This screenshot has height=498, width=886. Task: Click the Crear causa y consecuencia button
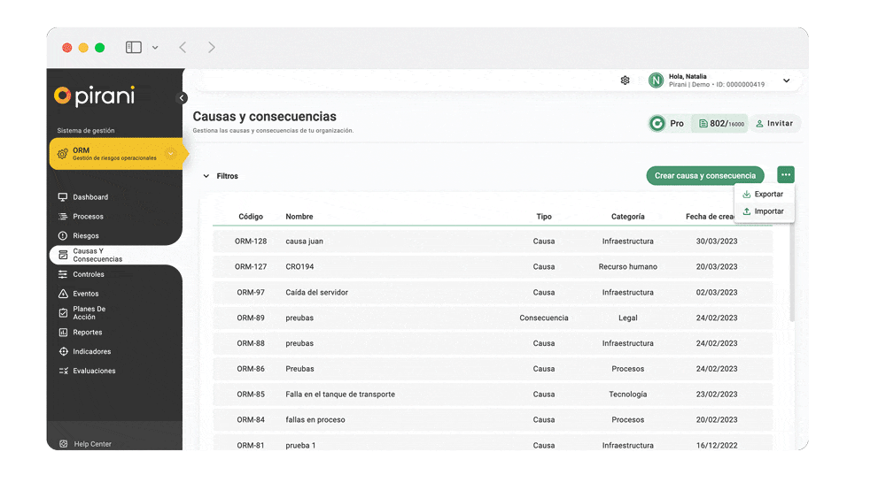pyautogui.click(x=704, y=175)
